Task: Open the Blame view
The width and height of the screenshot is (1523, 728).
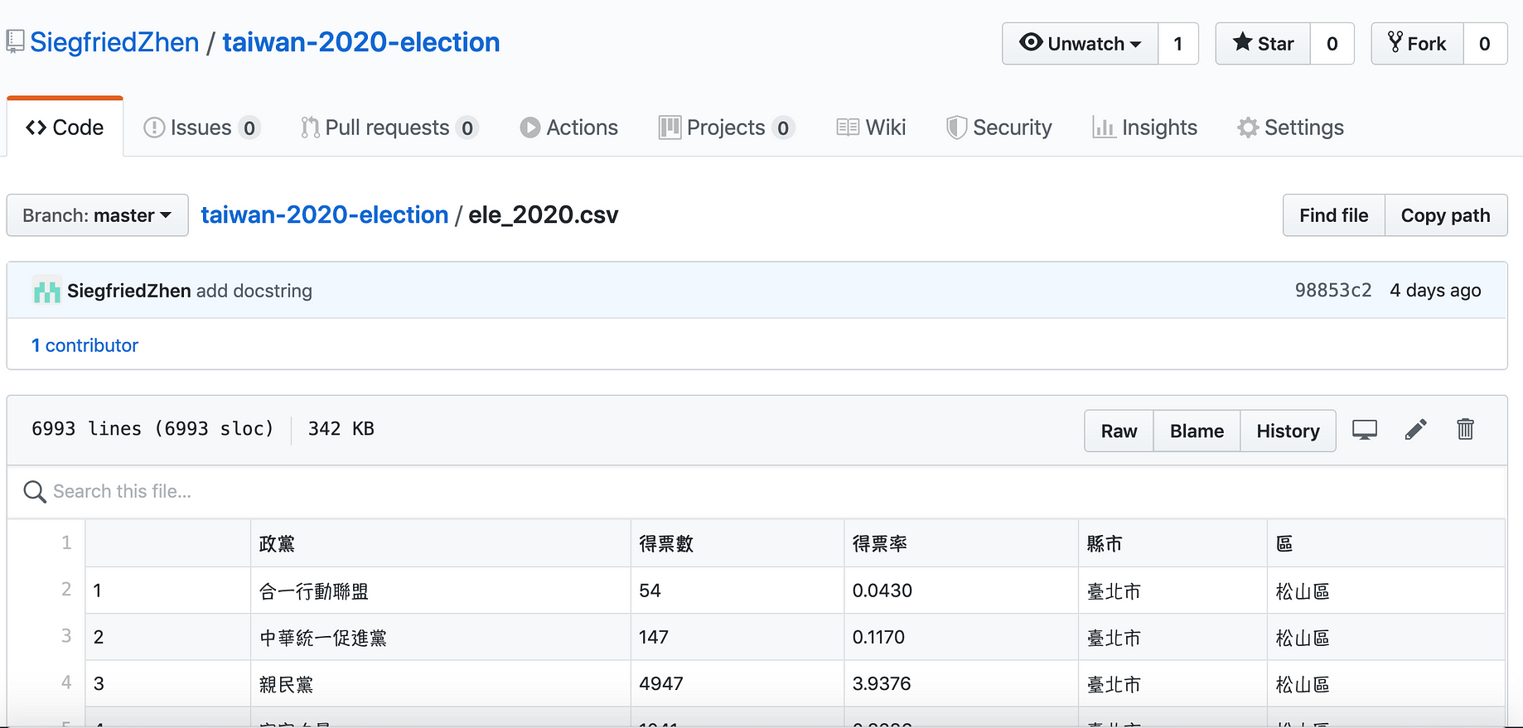Action: tap(1197, 431)
